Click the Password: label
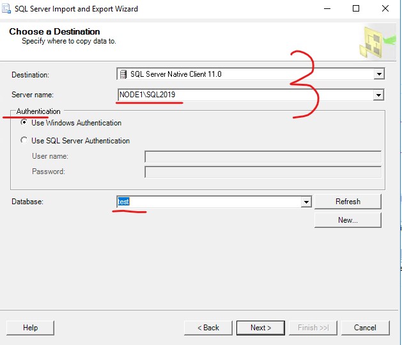This screenshot has height=345, width=402. click(49, 172)
